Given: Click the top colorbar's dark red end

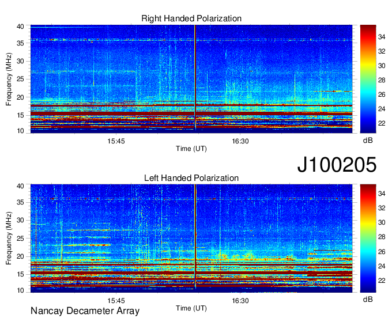Looking at the screenshot, I should click(368, 29).
